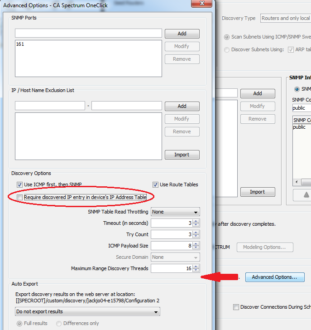This screenshot has height=330, width=311.
Task: Click Modeling Options button
Action: point(265,247)
